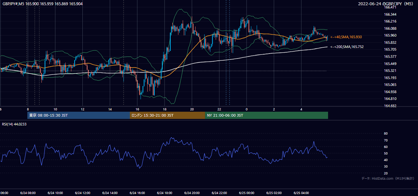Click price axis value 165.577
The height and width of the screenshot is (196, 418).
(390, 57)
